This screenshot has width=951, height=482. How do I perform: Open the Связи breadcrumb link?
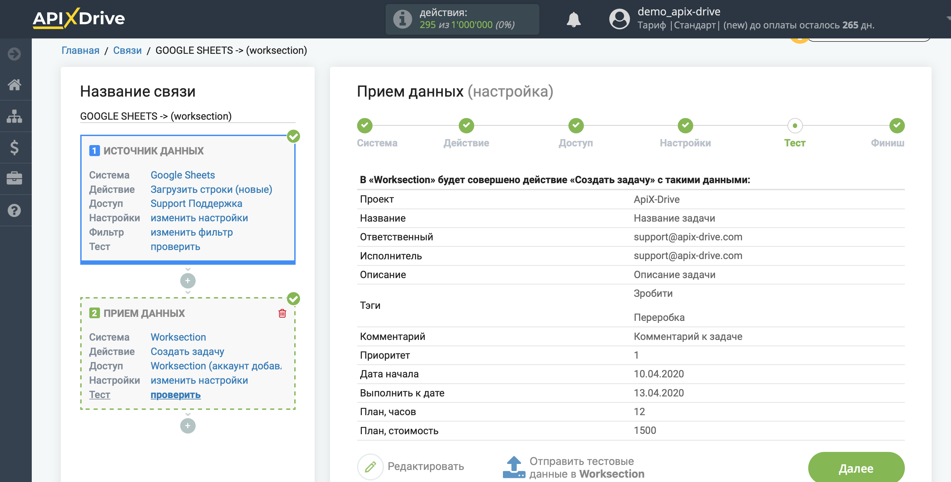click(x=127, y=50)
